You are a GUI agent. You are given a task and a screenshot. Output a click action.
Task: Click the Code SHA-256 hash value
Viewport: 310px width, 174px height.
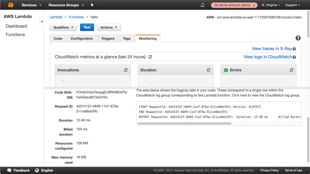(x=102, y=95)
